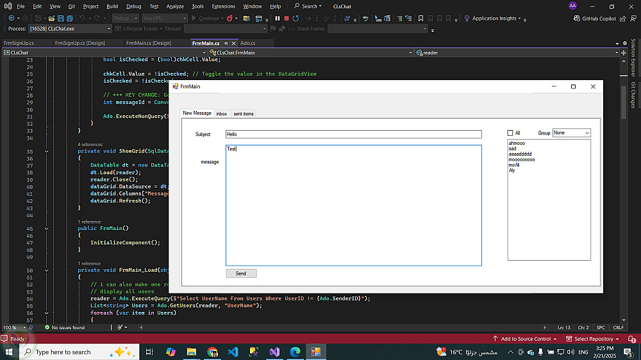Click Add to Source Control in status bar

(x=525, y=339)
